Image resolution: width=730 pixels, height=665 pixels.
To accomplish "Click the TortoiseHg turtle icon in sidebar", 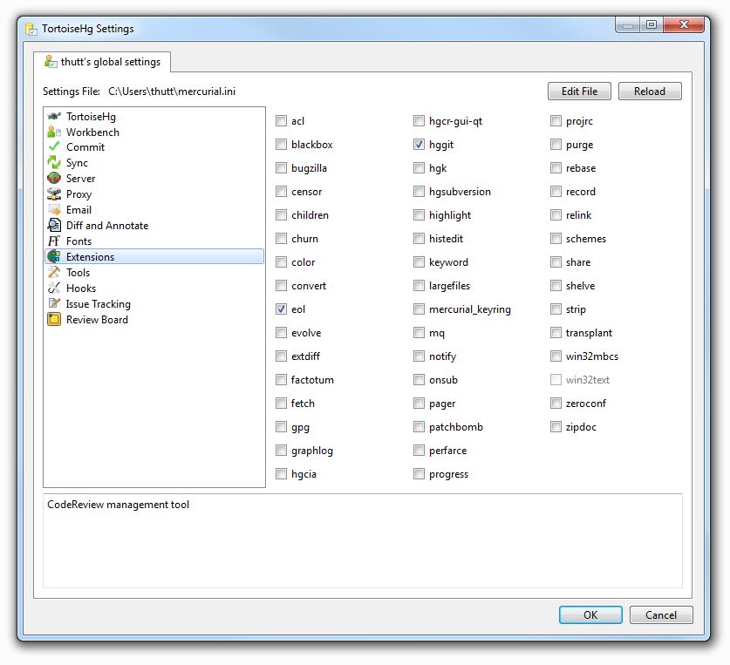I will coord(54,116).
